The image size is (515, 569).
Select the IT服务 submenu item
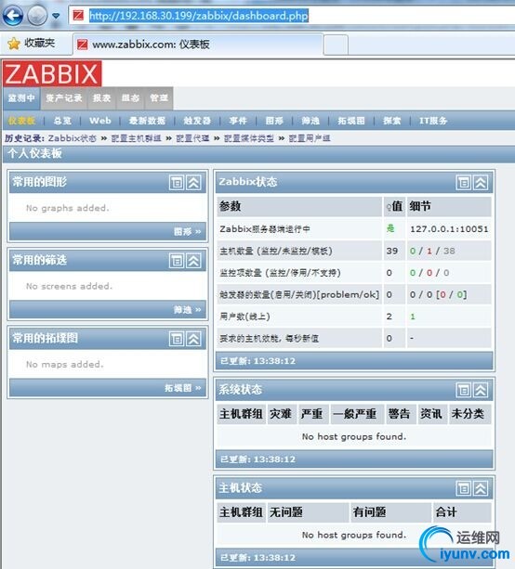(x=433, y=121)
